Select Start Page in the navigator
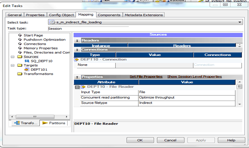The width and height of the screenshot is (249, 148). coord(33,35)
